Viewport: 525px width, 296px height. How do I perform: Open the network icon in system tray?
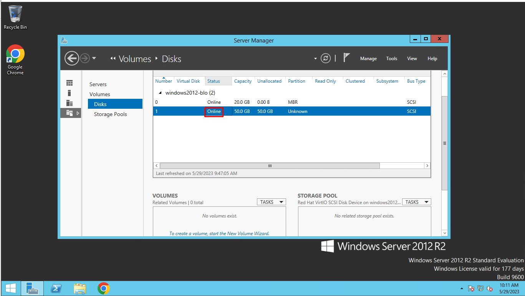(480, 288)
